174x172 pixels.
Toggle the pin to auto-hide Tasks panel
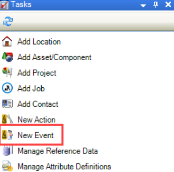[155, 5]
